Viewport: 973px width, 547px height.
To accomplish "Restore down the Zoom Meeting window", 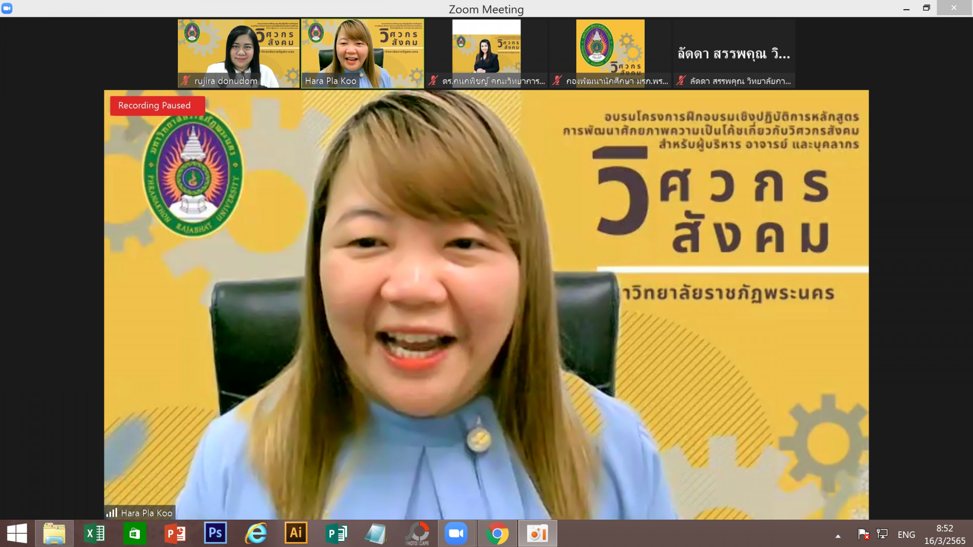I will tap(926, 8).
